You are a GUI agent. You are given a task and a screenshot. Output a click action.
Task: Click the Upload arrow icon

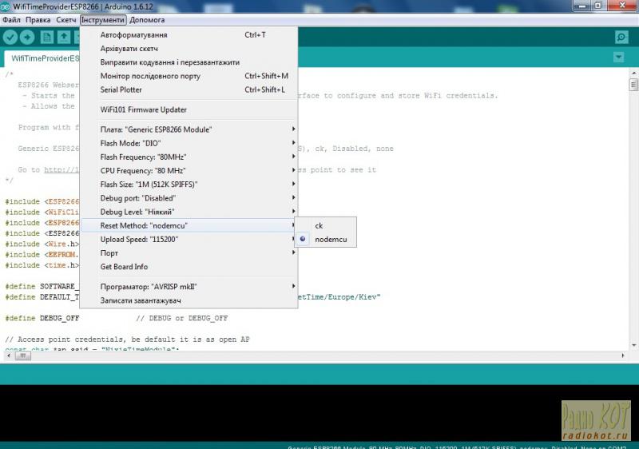click(28, 38)
